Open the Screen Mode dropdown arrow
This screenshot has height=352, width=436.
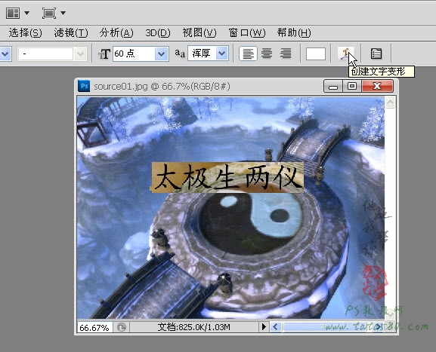pos(63,13)
